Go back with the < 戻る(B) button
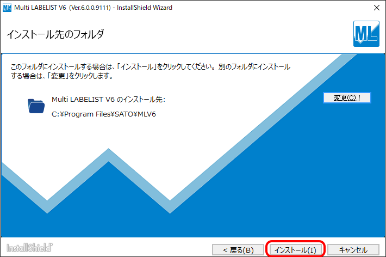Screen dimensions: 386x257 238,250
